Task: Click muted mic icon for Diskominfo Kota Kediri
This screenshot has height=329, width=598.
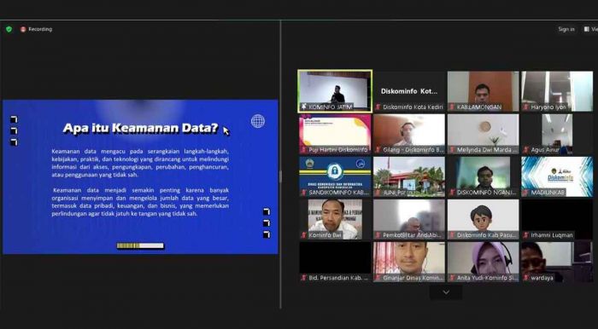Action: coord(378,107)
